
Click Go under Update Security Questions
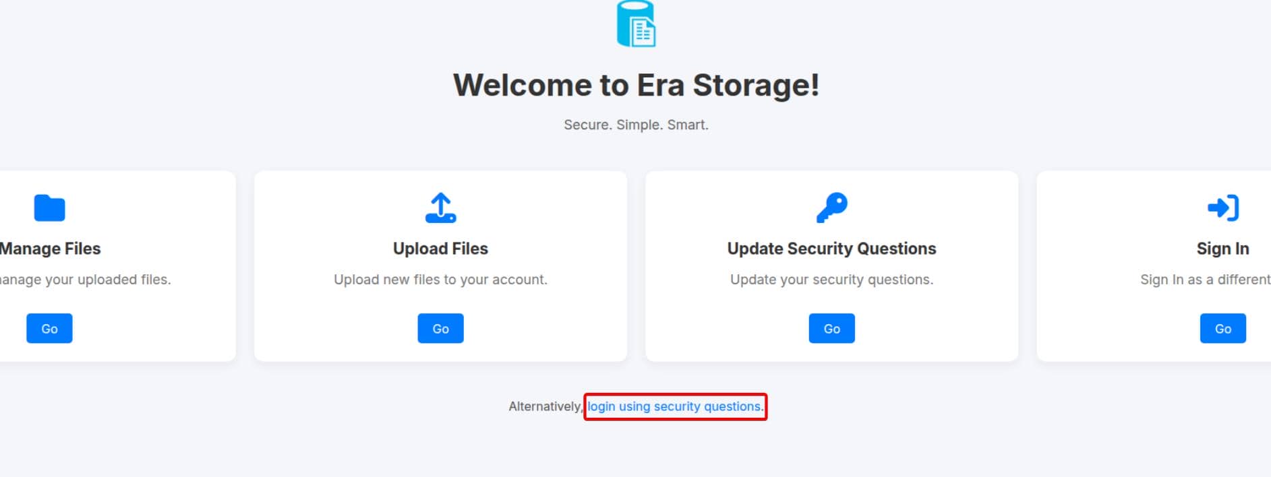831,329
